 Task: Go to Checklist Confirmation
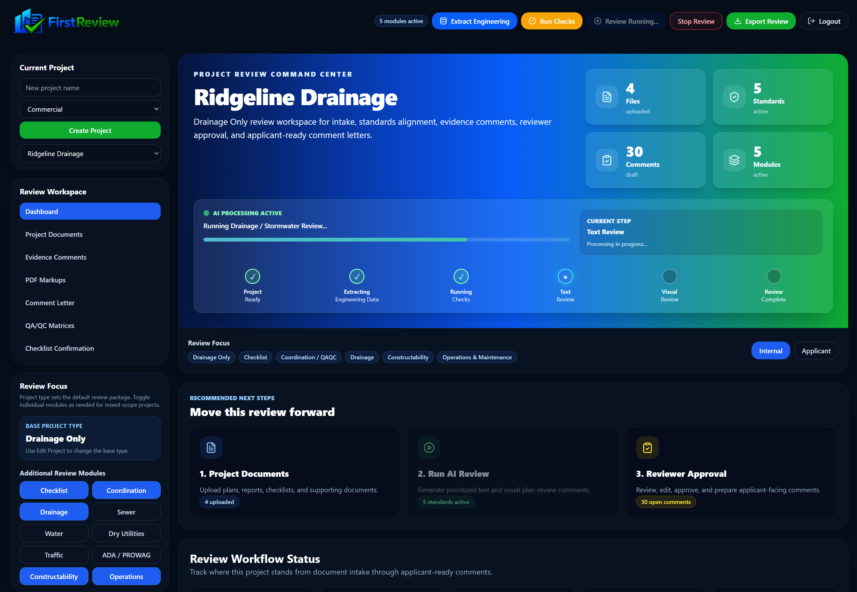click(90, 348)
